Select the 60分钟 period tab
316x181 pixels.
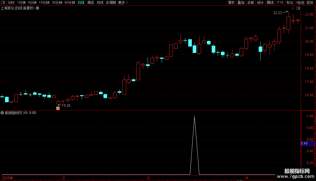(x=70, y=3)
